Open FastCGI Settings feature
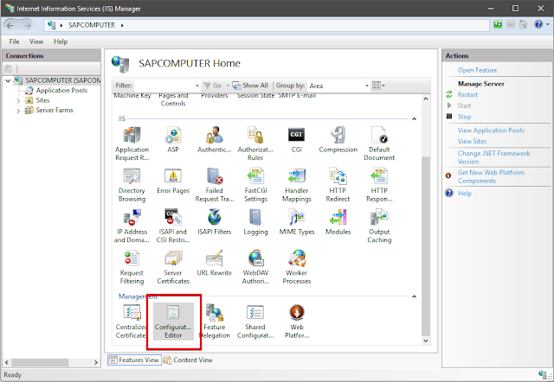Image resolution: width=554 pixels, height=382 pixels. 255,185
